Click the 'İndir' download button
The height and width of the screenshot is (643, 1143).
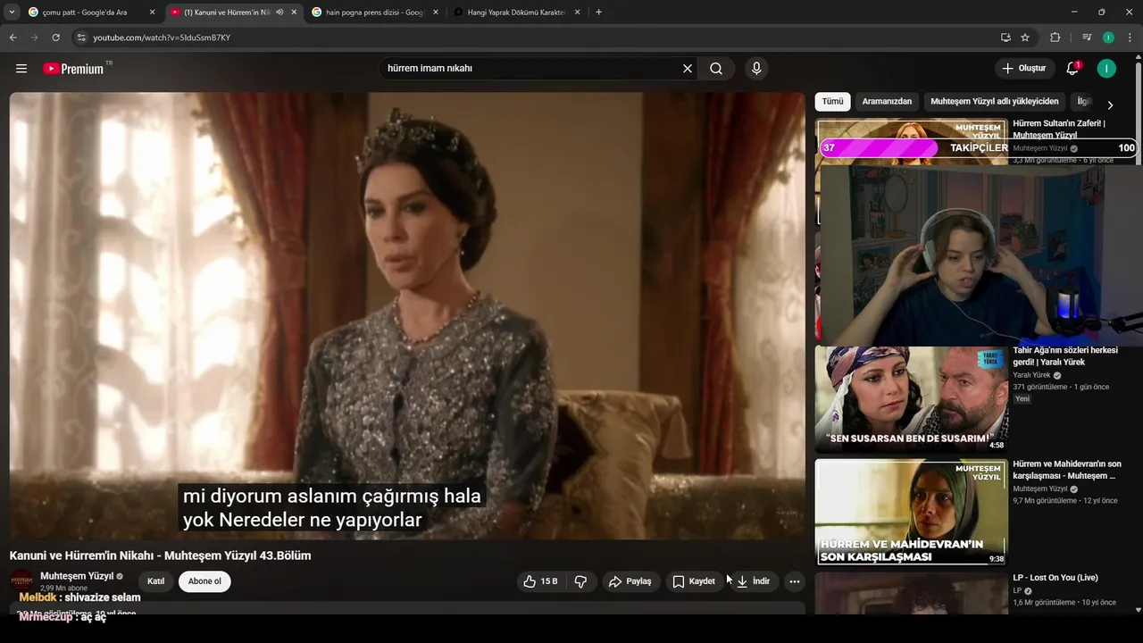pos(753,581)
